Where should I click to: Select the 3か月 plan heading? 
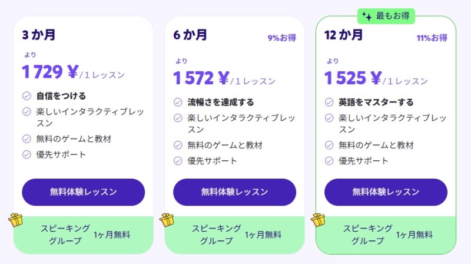tap(39, 35)
